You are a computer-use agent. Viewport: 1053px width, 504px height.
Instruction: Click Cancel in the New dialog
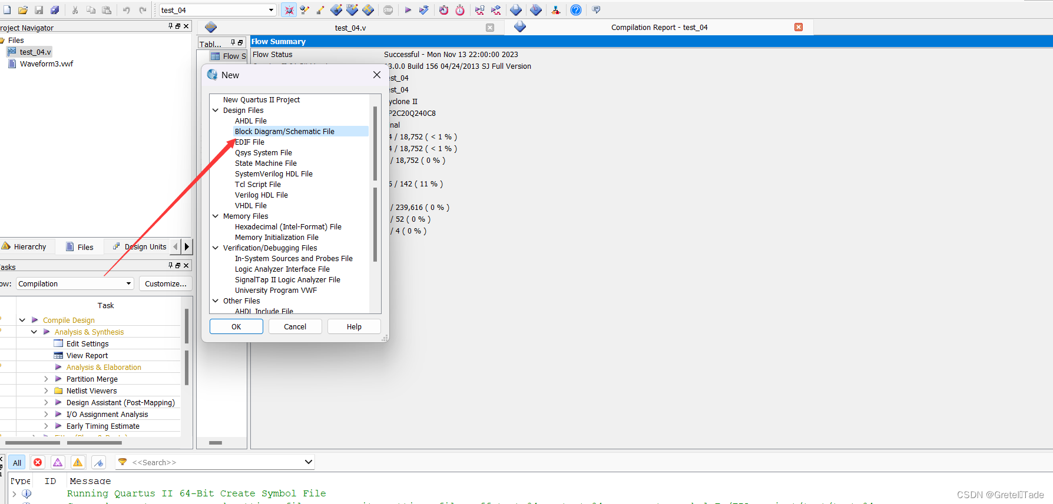[295, 326]
